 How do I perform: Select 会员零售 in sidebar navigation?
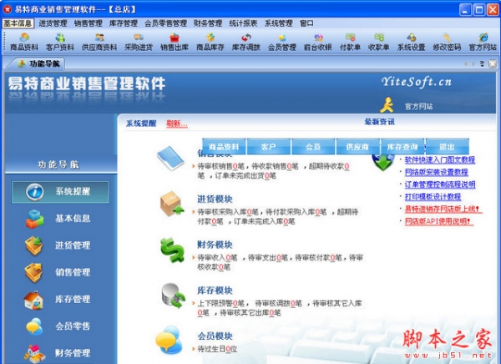(x=58, y=326)
